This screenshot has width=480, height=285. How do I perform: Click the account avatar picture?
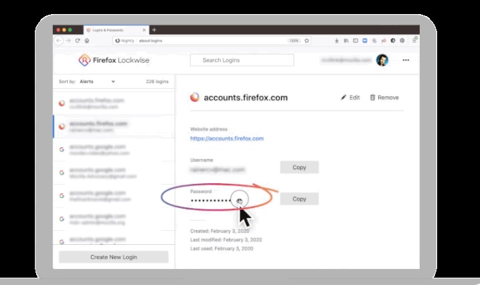tap(382, 60)
